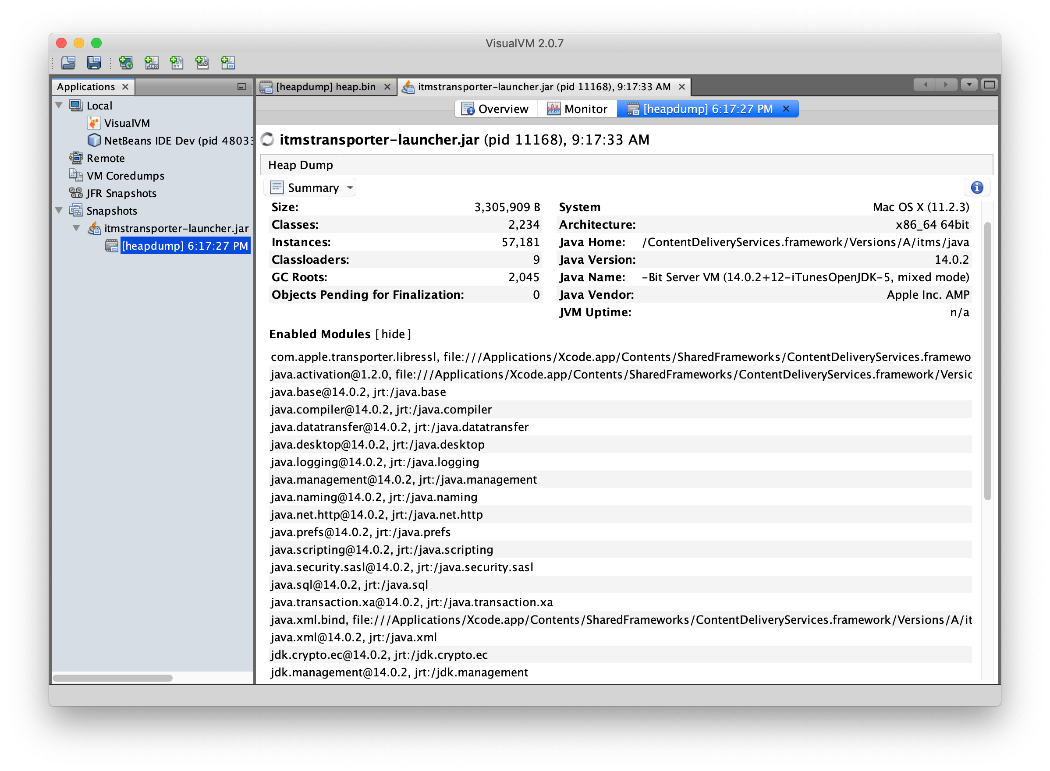Click the Applications panel horizontal scrollbar

[113, 678]
